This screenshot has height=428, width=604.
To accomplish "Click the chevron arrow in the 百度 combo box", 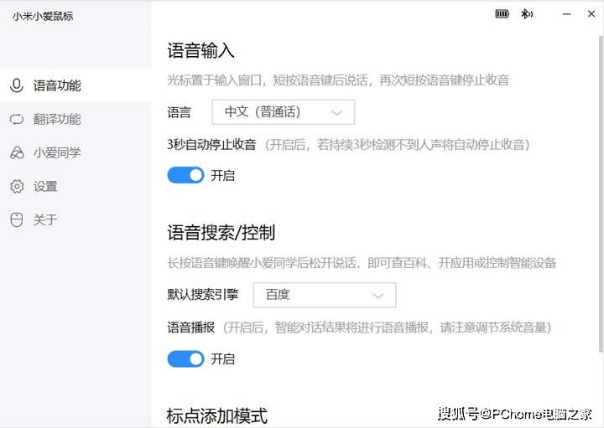I will [378, 295].
